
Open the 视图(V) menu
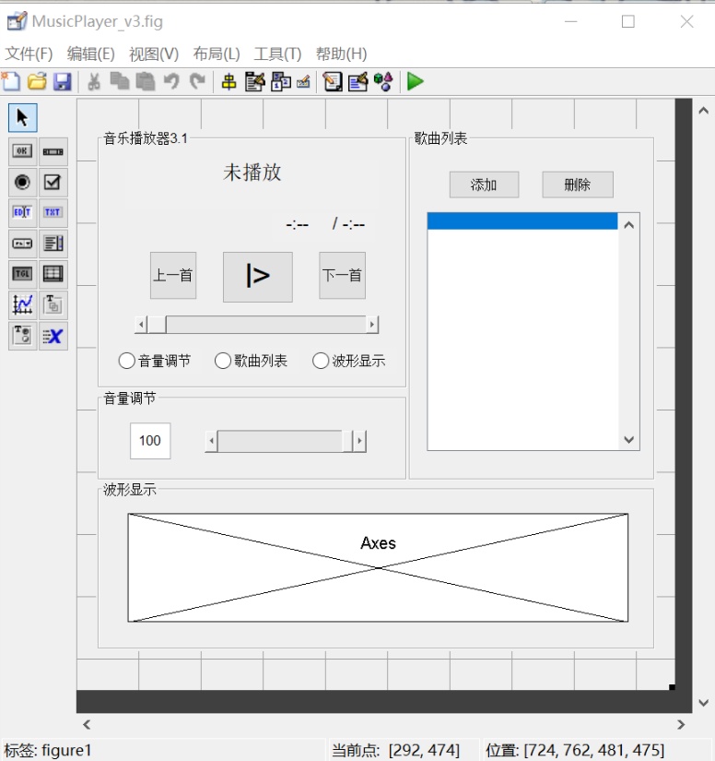(x=154, y=54)
